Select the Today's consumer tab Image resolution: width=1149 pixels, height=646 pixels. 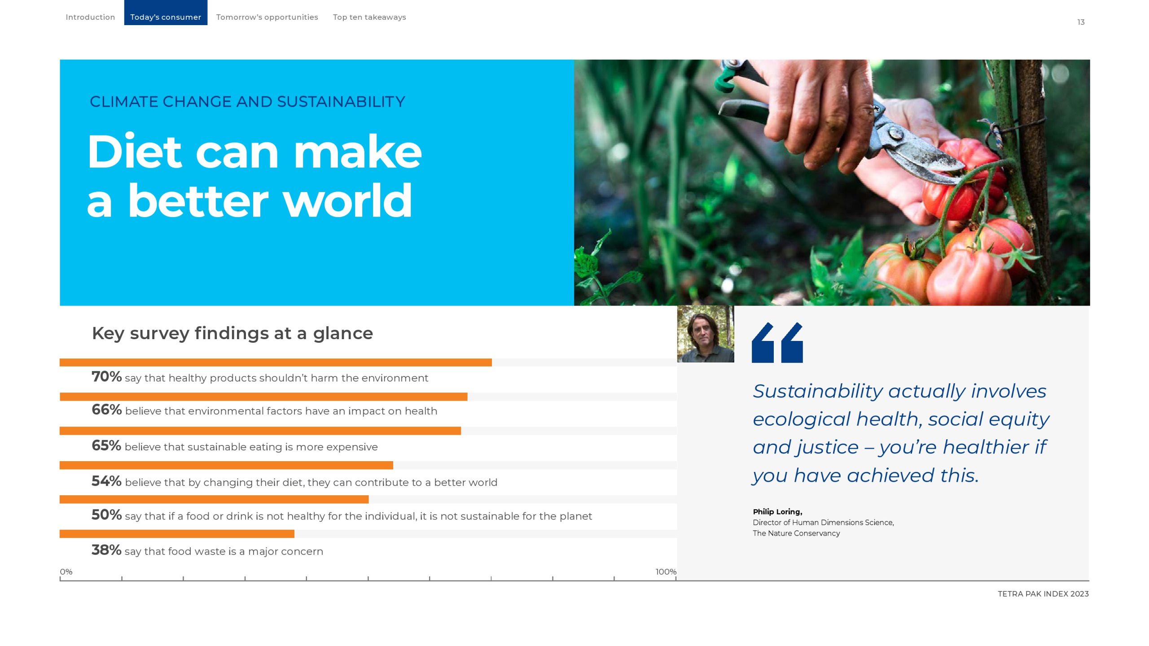coord(166,17)
